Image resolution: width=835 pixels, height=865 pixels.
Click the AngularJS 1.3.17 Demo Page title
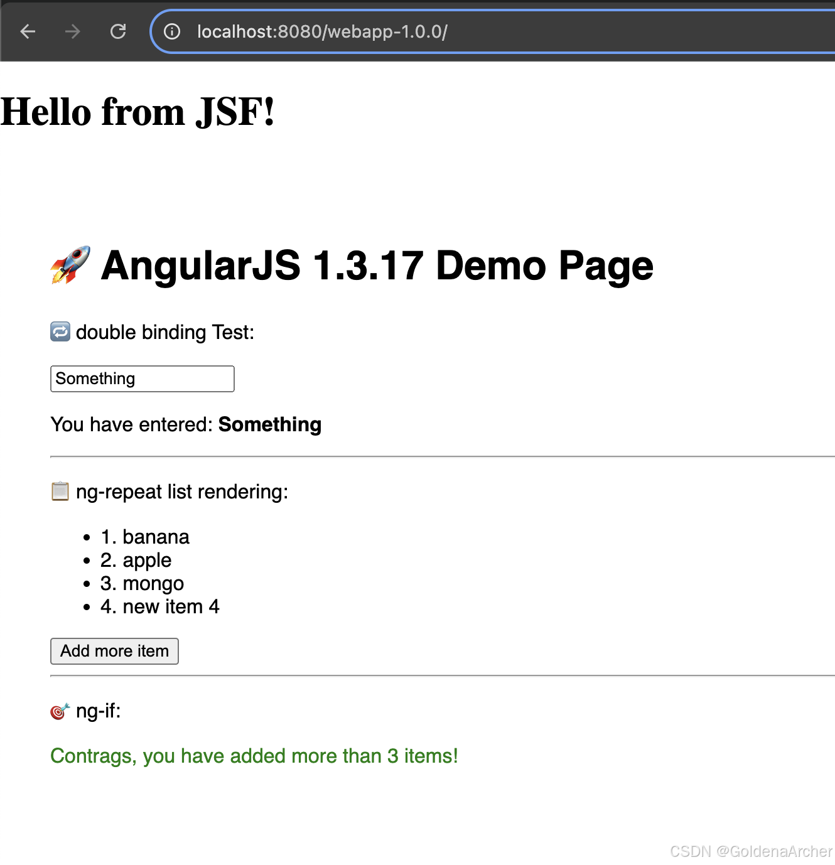point(377,265)
